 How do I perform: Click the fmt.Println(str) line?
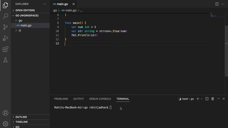coord(84,35)
